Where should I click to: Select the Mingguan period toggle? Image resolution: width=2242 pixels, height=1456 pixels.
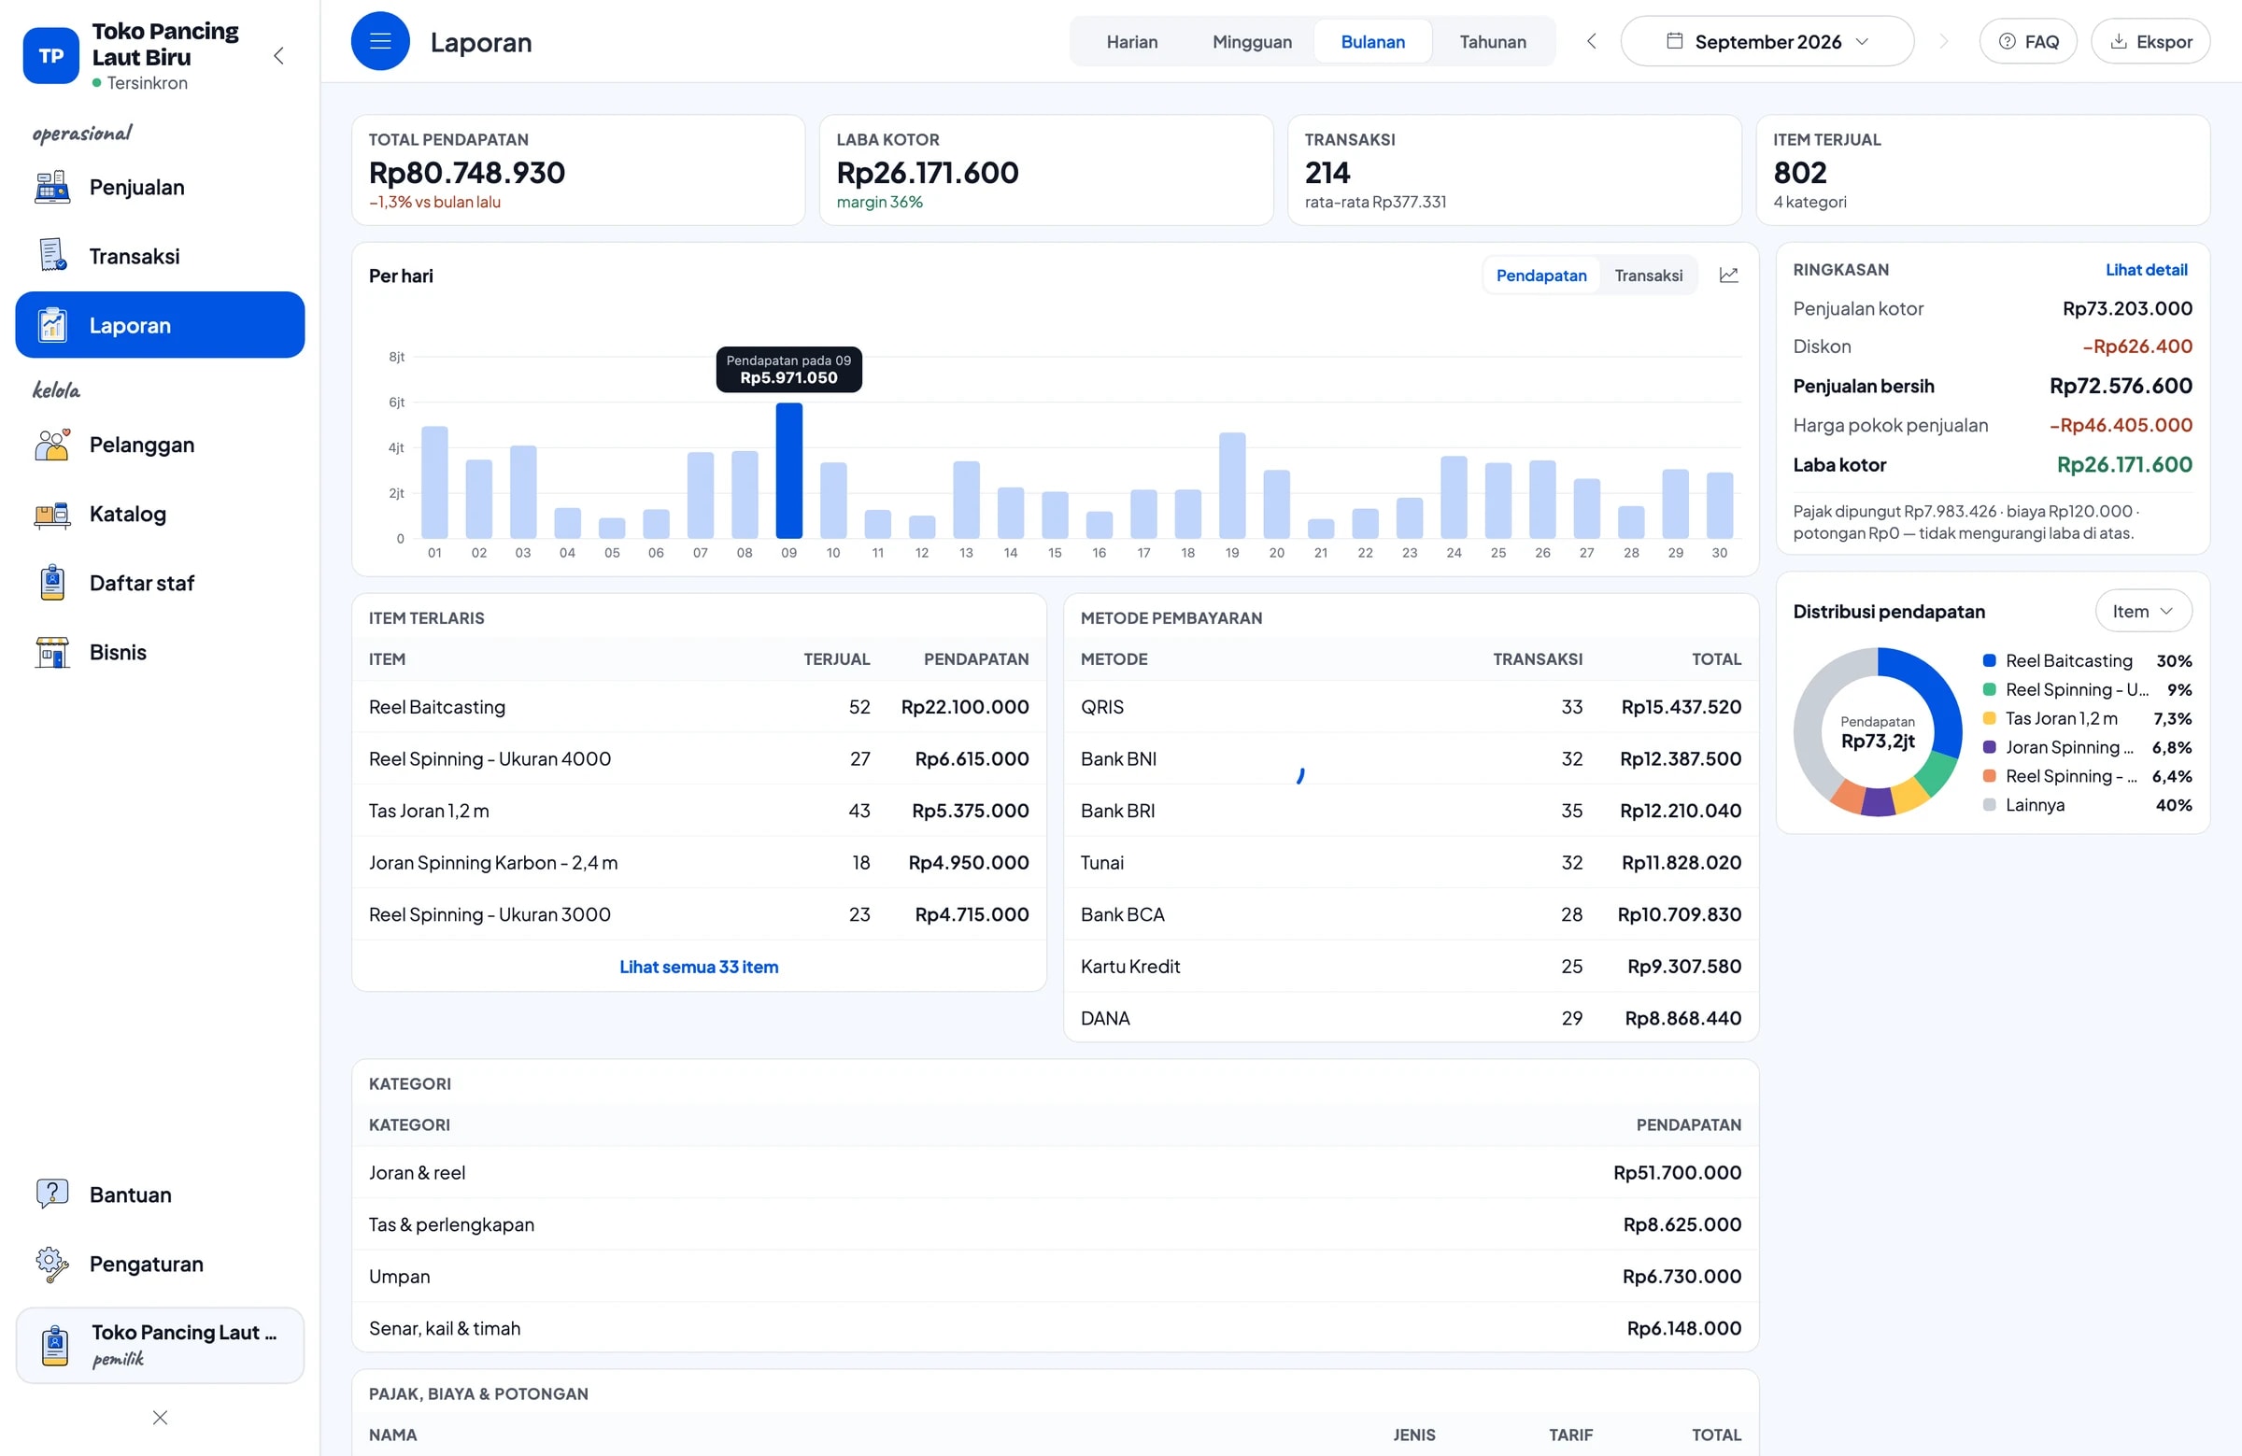click(x=1252, y=41)
